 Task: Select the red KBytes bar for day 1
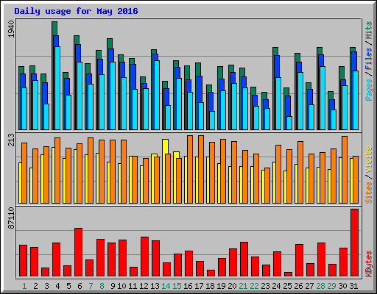tap(23, 261)
